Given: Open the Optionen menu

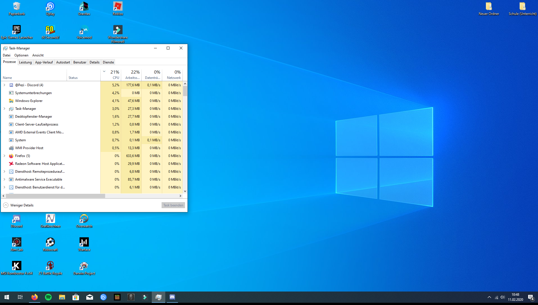Looking at the screenshot, I should coord(21,55).
